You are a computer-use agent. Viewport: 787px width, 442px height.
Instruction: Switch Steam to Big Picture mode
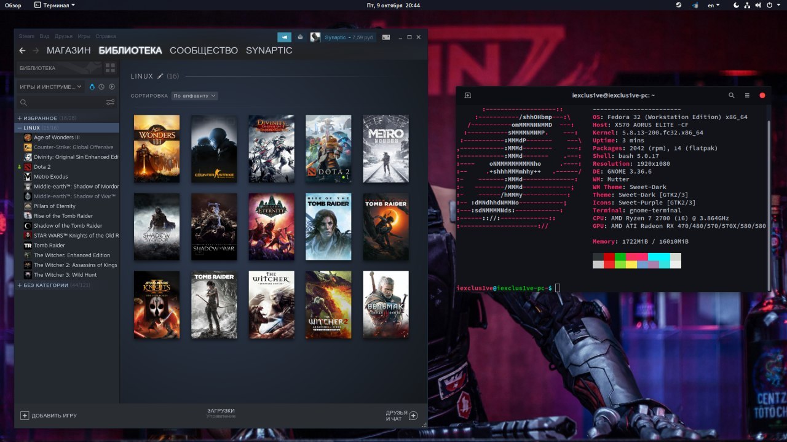click(386, 37)
